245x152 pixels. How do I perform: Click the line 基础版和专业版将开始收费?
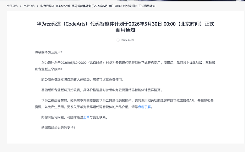tap(102, 90)
